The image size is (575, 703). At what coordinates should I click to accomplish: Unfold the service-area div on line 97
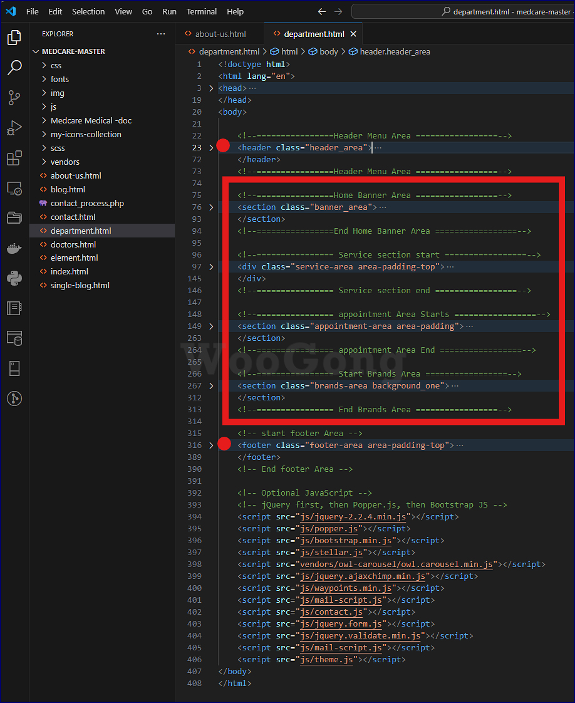(x=211, y=267)
